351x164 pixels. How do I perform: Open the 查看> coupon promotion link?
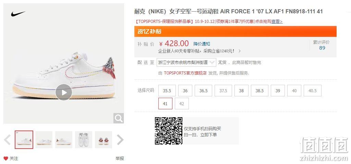[x=277, y=22]
